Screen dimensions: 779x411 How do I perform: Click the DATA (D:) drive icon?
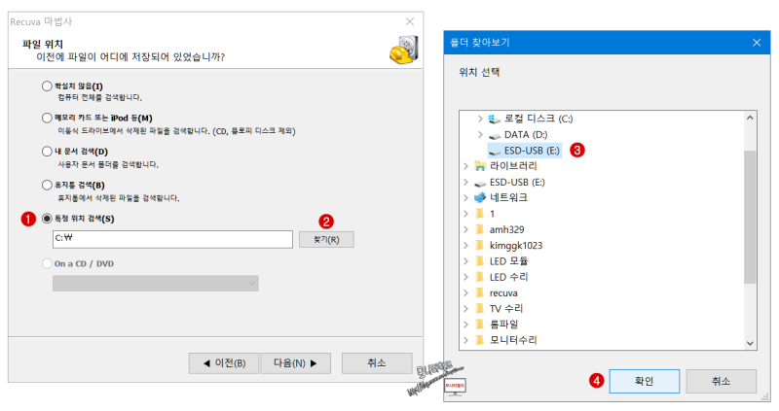tap(494, 135)
